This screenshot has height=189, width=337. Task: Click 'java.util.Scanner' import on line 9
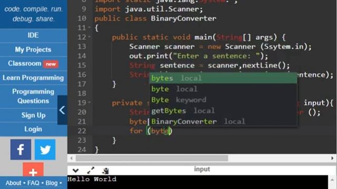tap(162, 9)
